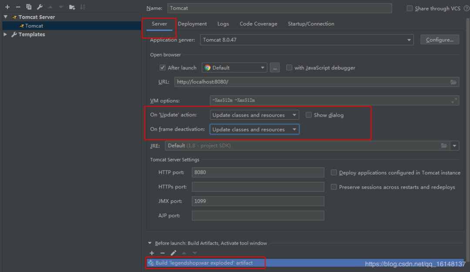
Task: Expand VM options field editor icon
Action: pyautogui.click(x=454, y=101)
